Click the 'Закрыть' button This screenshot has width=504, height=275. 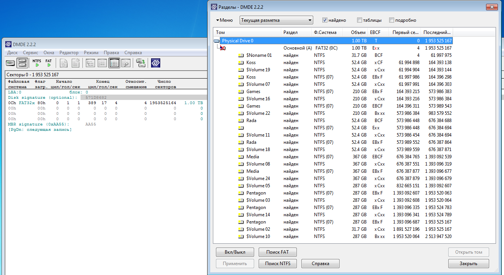(469, 264)
